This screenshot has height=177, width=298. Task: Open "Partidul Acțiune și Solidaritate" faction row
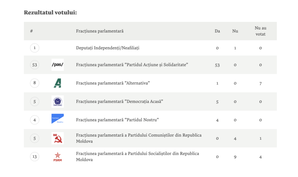[x=132, y=65]
